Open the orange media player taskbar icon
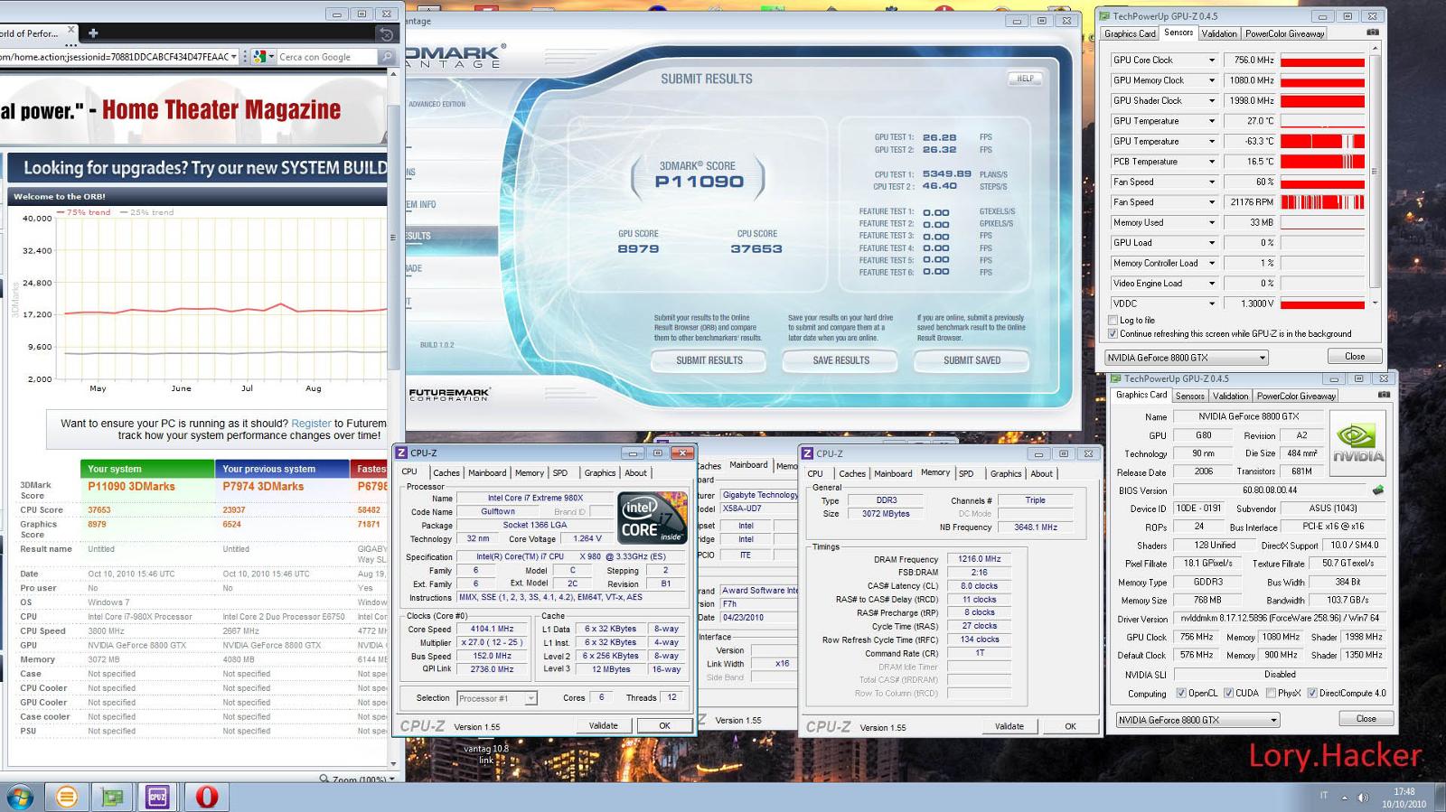This screenshot has width=1446, height=812. coord(66,797)
